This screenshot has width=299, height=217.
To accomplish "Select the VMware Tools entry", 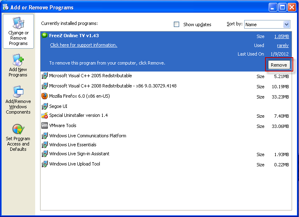I will (166, 126).
